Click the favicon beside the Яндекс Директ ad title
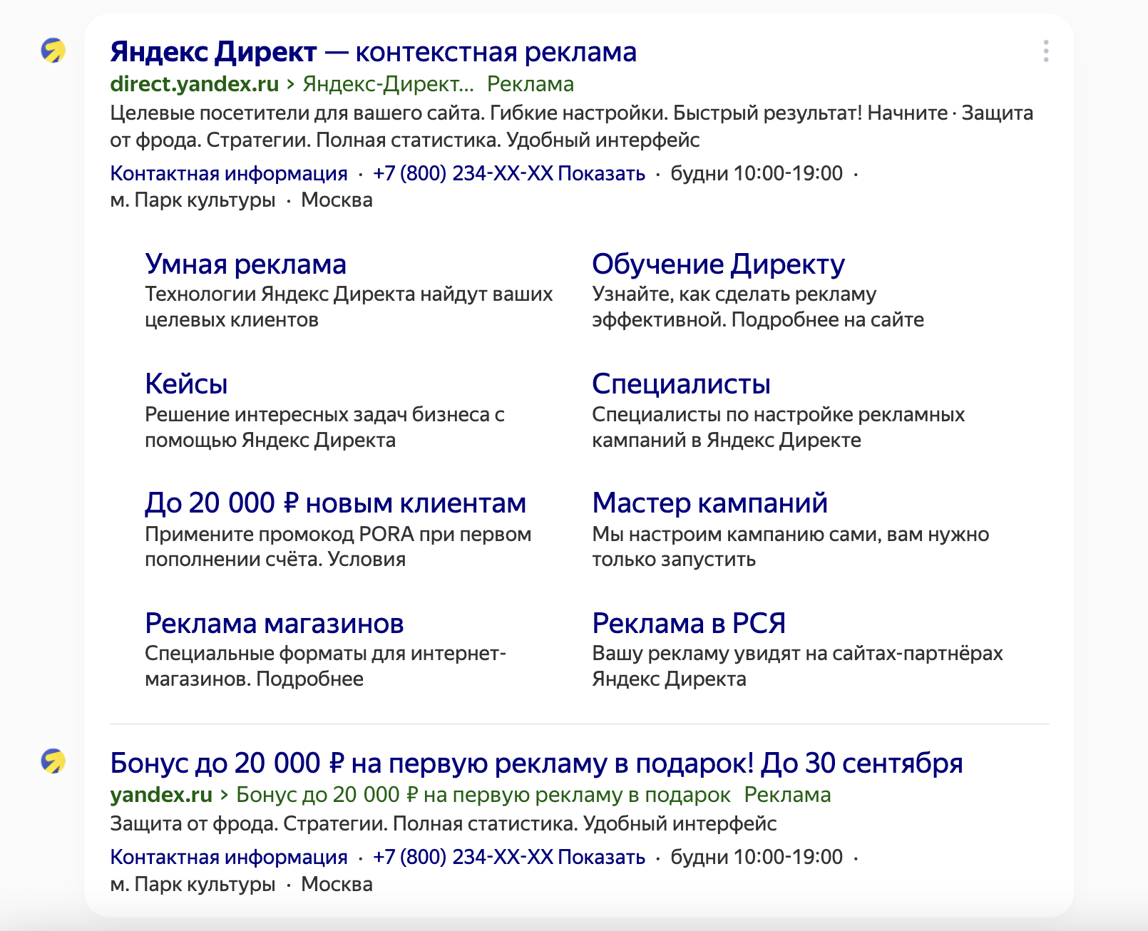The image size is (1148, 931). (x=53, y=51)
